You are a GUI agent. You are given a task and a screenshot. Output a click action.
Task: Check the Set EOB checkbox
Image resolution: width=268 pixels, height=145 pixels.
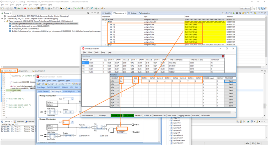(x=101, y=136)
